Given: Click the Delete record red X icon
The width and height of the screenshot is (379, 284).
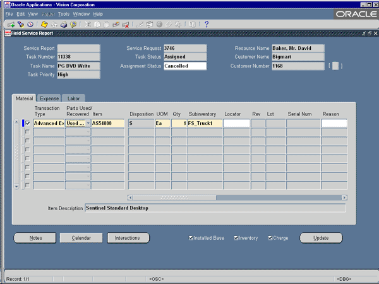Looking at the screenshot, I should point(126,24).
